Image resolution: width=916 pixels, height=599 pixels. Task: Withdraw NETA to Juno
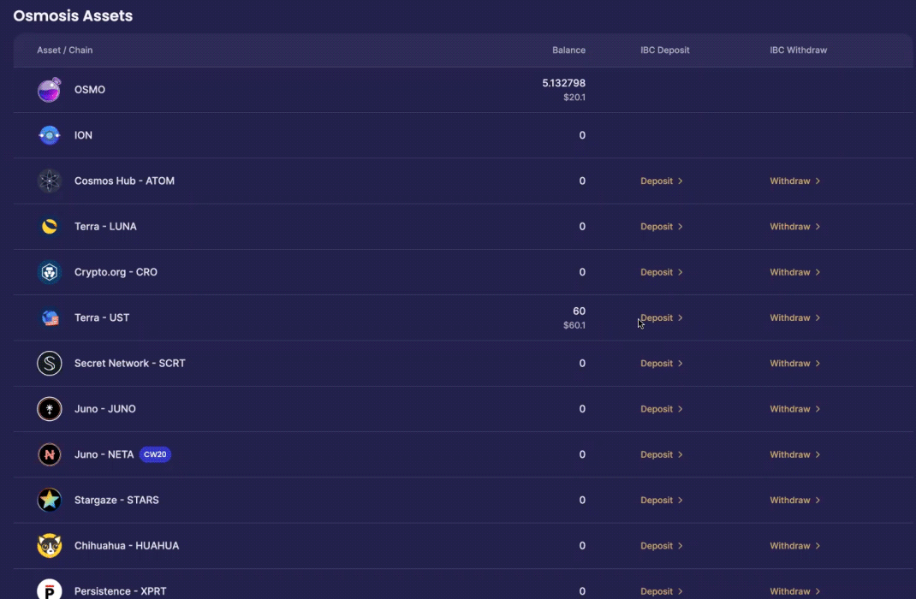click(795, 454)
